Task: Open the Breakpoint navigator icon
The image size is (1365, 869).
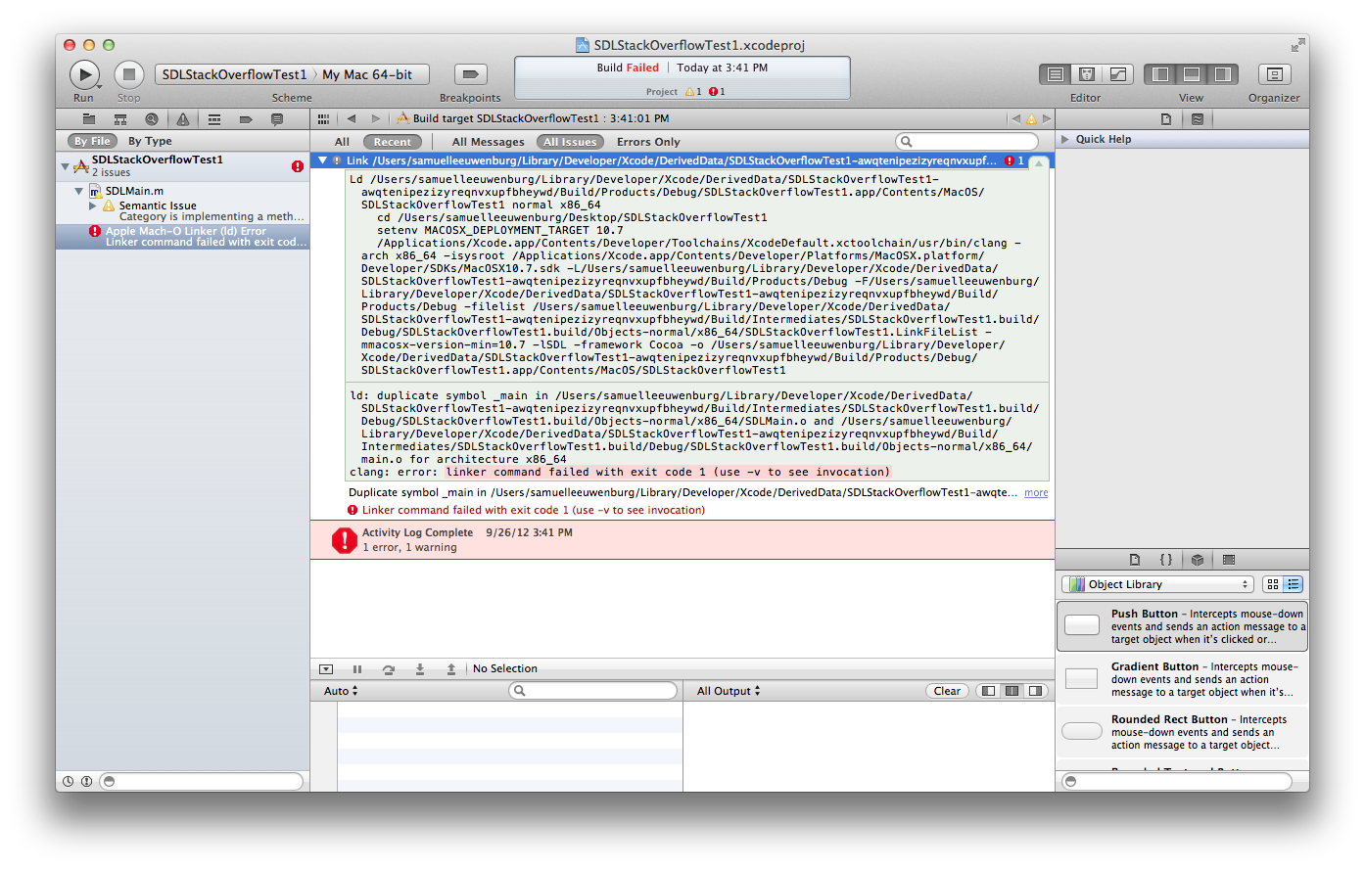Action: point(246,119)
